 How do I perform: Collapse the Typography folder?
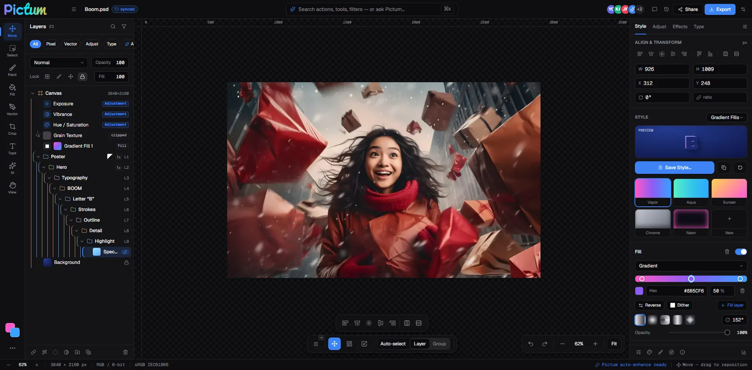[x=49, y=178]
